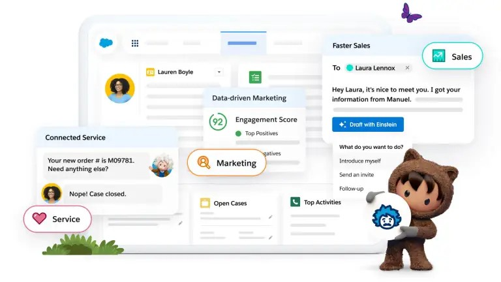Select the highlighted active navigation tab
Viewport: 501px width, 282px height.
tap(243, 43)
